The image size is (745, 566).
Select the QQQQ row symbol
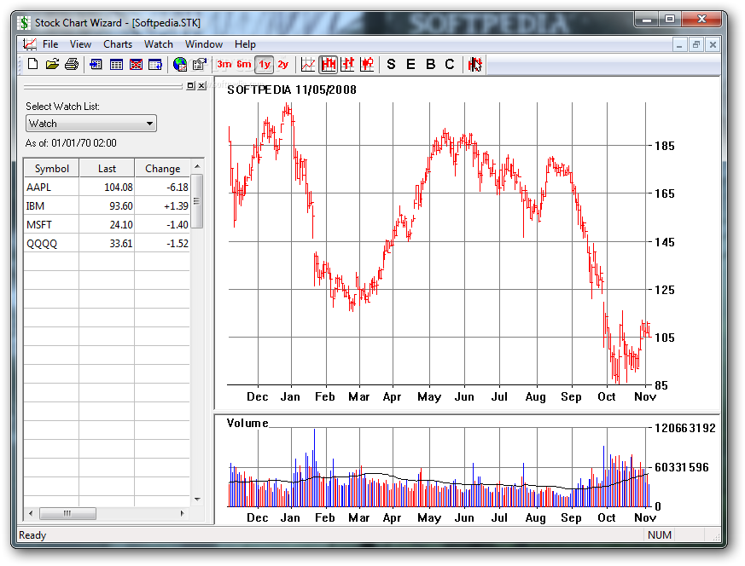(42, 244)
